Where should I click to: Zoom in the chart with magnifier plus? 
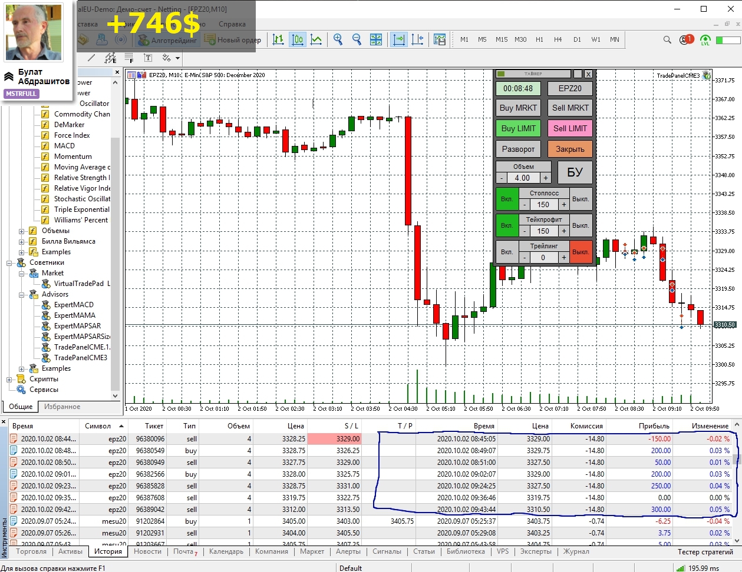click(x=338, y=39)
